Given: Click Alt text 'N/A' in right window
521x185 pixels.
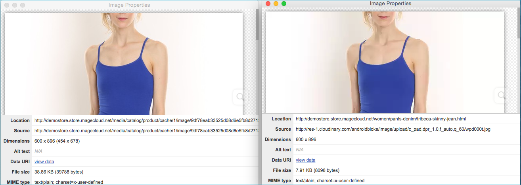Looking at the screenshot, I should (299, 150).
